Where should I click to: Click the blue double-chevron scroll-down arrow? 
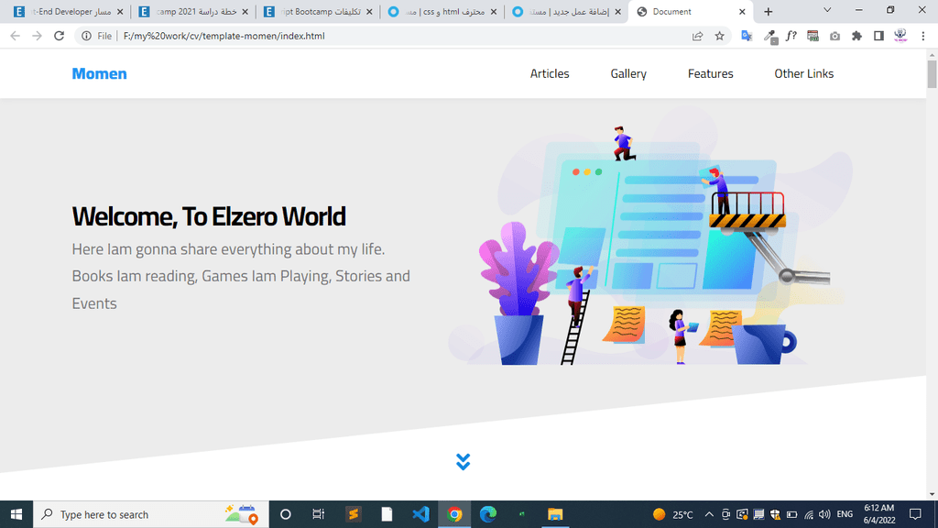(463, 462)
